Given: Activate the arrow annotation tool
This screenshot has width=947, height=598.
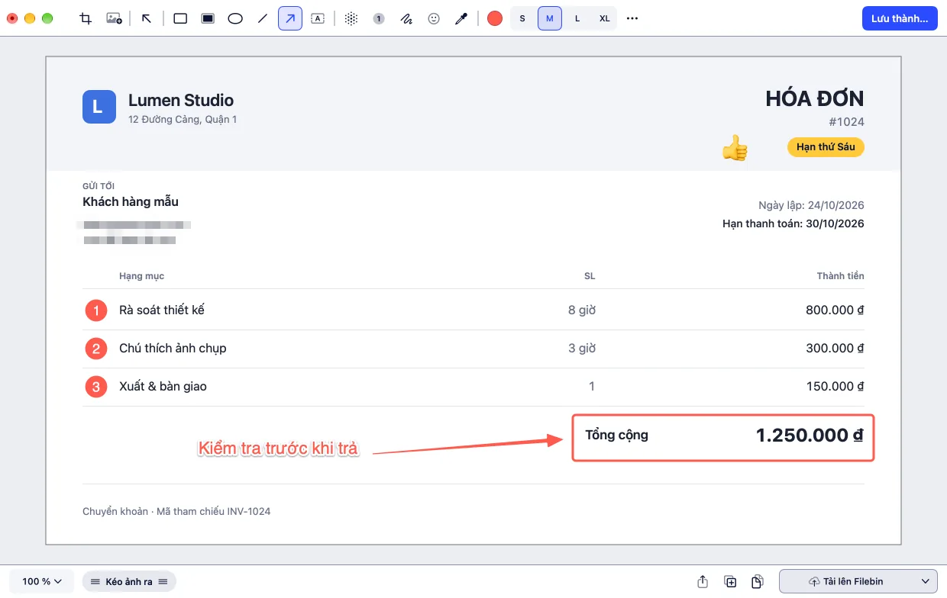Looking at the screenshot, I should [x=290, y=18].
